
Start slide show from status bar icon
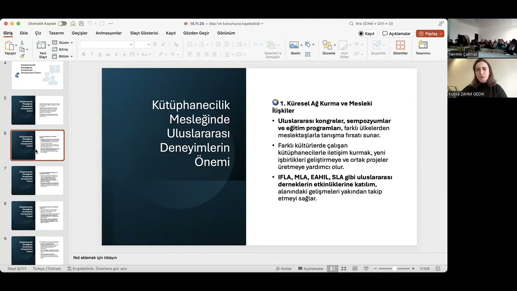coord(366,268)
